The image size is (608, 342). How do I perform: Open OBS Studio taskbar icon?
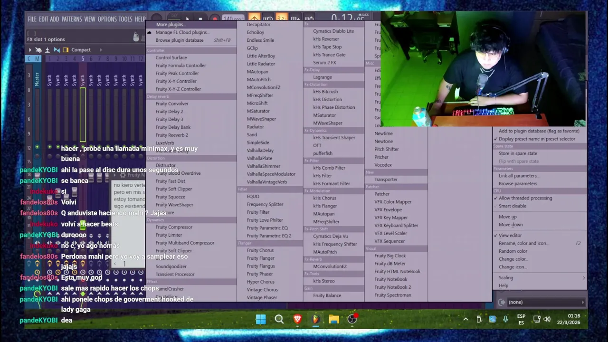(352, 319)
